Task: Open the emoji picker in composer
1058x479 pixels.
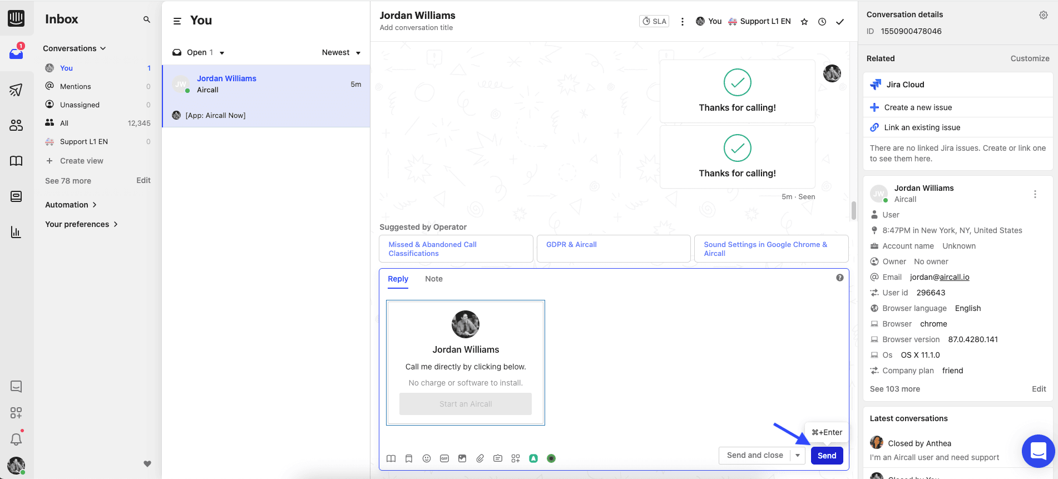Action: click(427, 458)
